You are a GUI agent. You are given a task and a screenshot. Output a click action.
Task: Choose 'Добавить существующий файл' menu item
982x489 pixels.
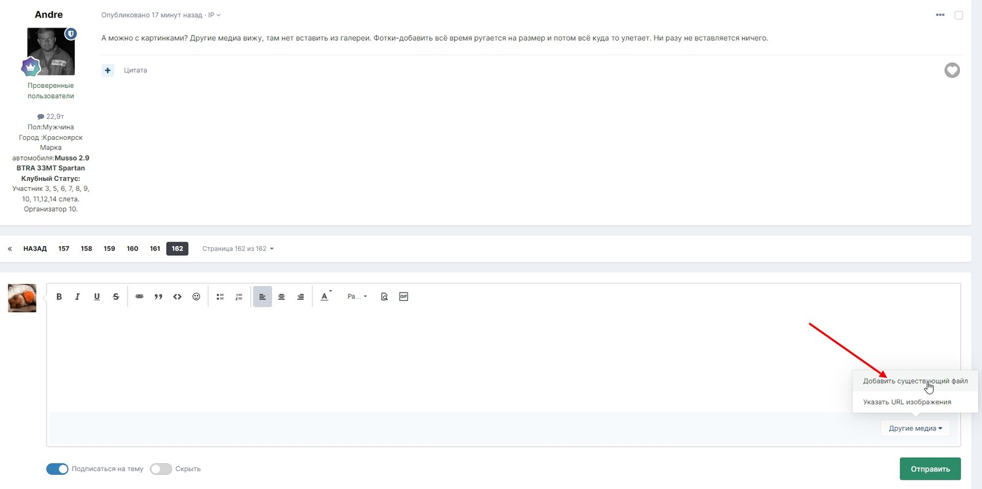(915, 381)
